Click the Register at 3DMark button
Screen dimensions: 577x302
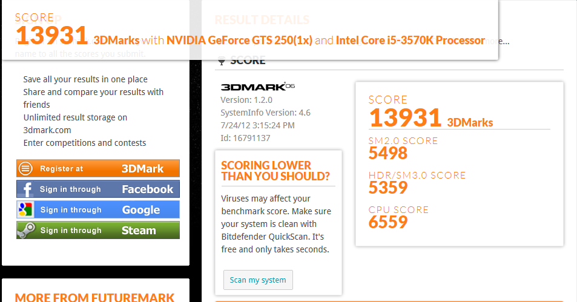[98, 168]
